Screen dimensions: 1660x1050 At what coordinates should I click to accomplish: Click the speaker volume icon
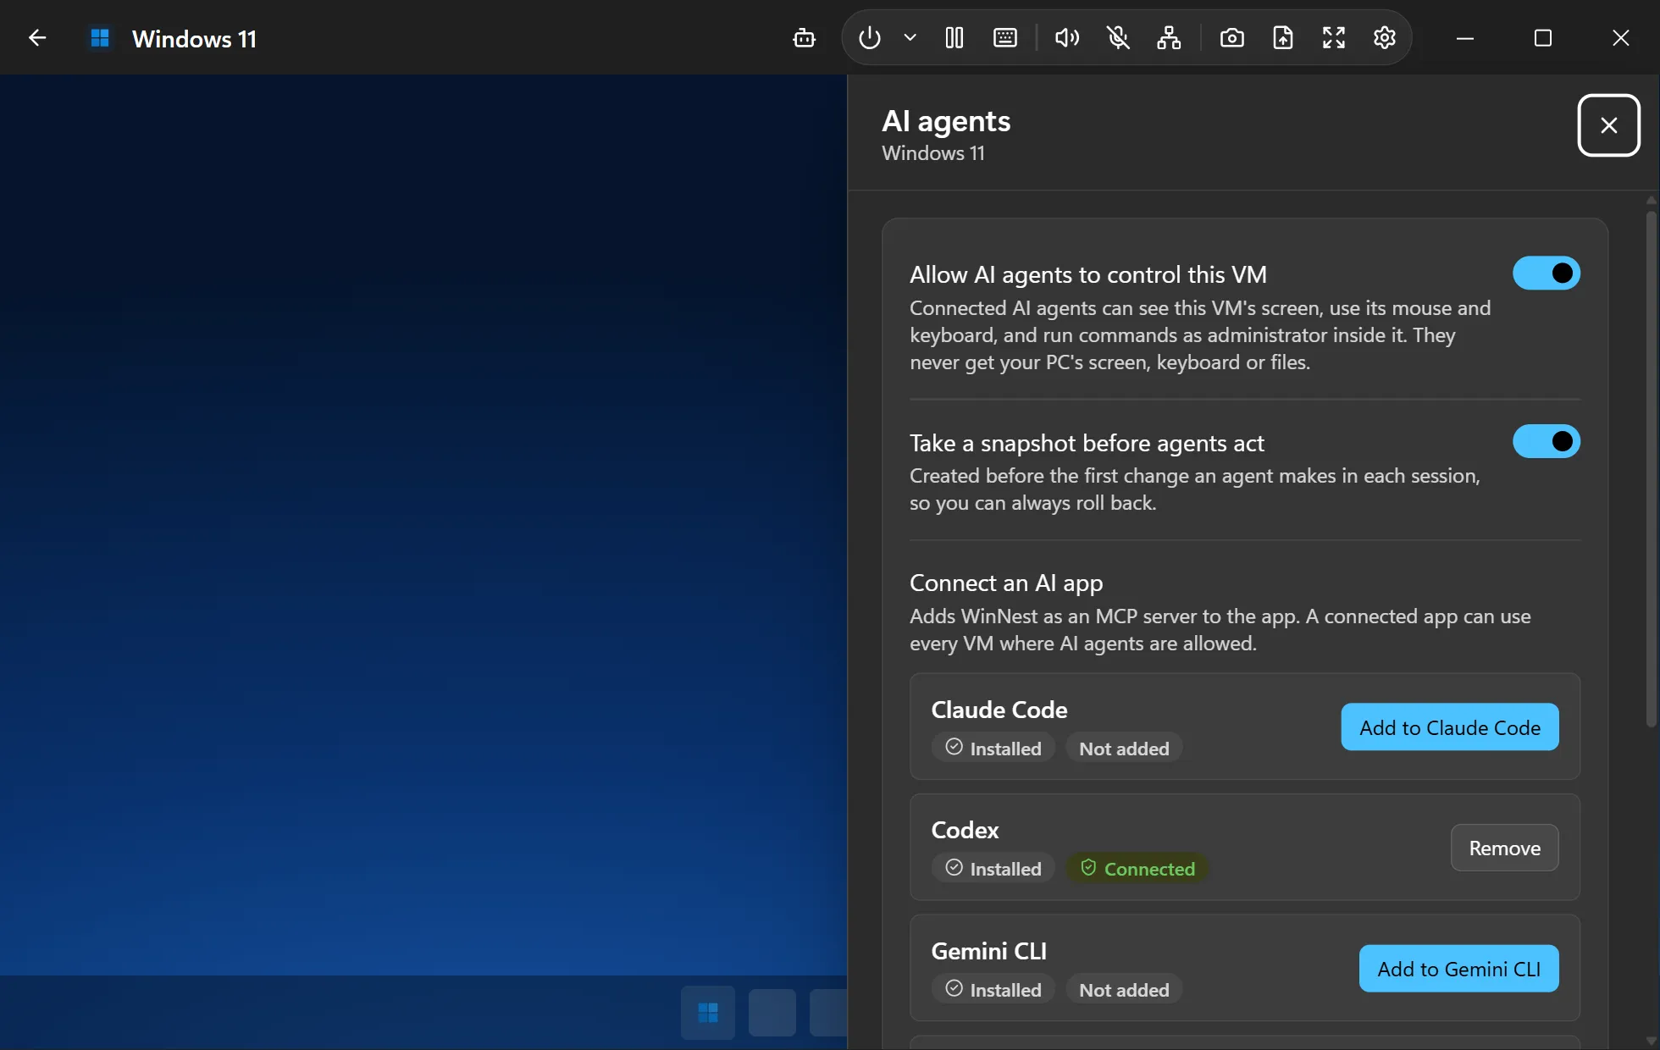pyautogui.click(x=1067, y=38)
